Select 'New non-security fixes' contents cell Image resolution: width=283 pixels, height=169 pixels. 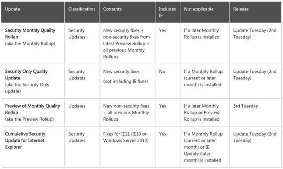point(126,112)
